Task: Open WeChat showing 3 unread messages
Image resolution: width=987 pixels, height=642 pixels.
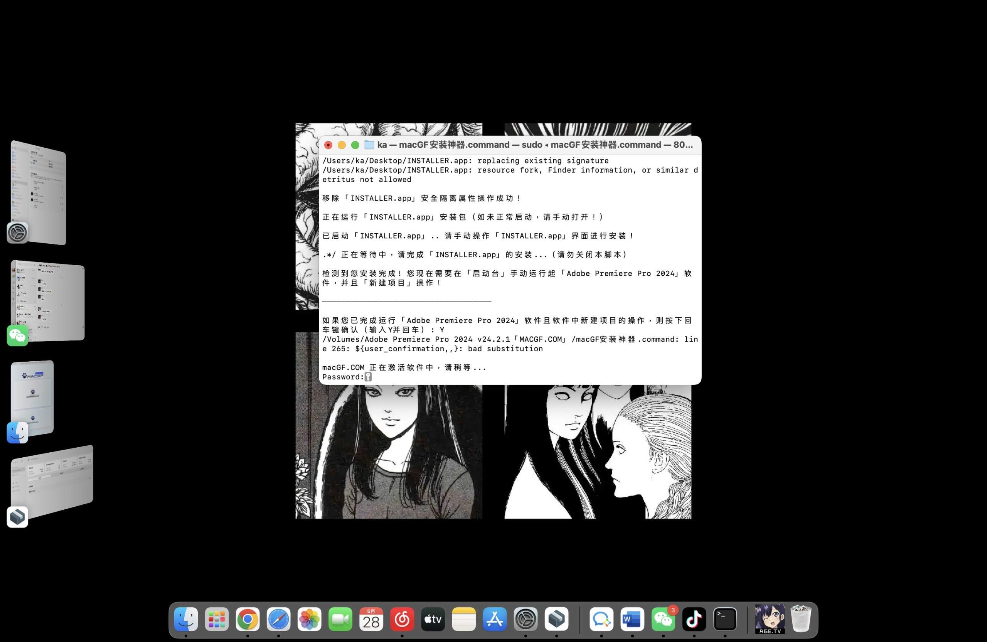Action: pyautogui.click(x=663, y=620)
